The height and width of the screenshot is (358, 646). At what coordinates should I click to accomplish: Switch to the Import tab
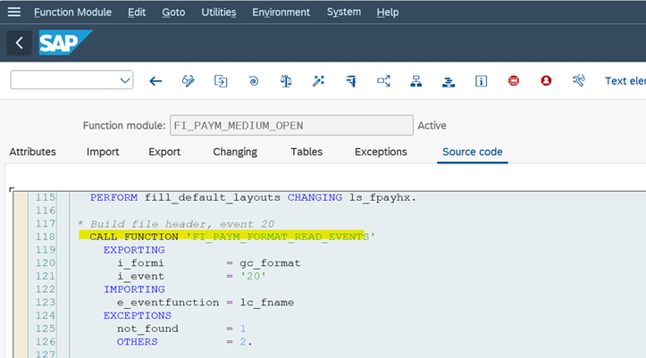click(103, 152)
